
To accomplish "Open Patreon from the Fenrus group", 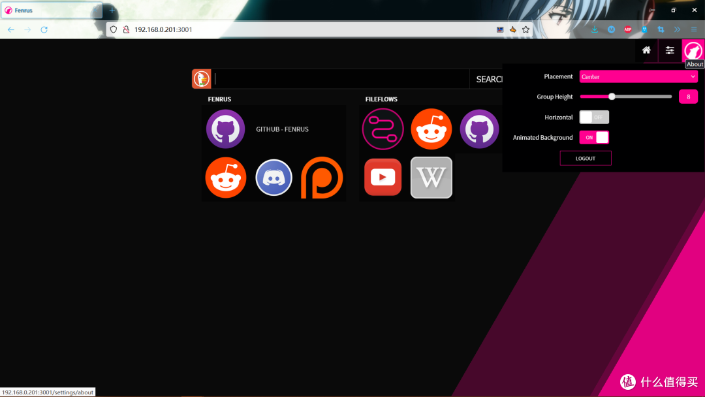I will click(x=322, y=177).
